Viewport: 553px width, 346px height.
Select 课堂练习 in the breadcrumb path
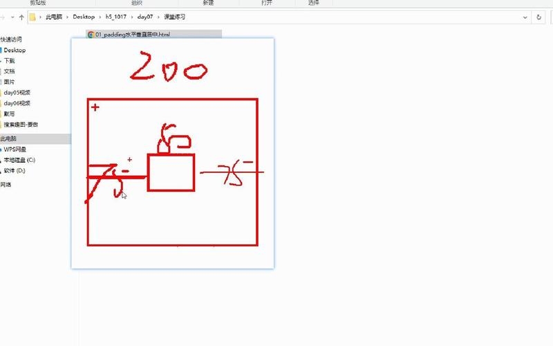174,17
